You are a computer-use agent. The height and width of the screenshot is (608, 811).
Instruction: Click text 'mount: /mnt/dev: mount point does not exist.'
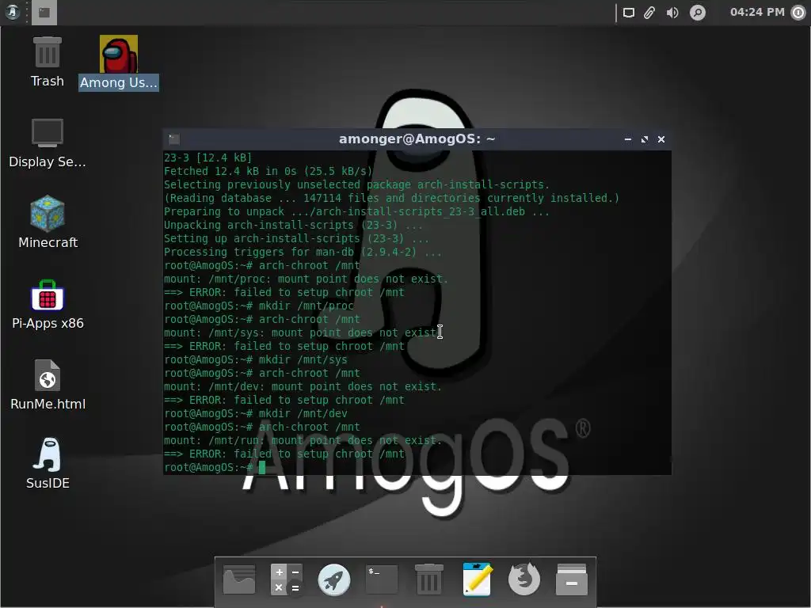pos(303,386)
